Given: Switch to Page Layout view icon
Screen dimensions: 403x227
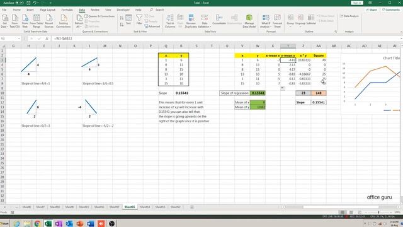Looking at the screenshot, I should coord(351,212).
